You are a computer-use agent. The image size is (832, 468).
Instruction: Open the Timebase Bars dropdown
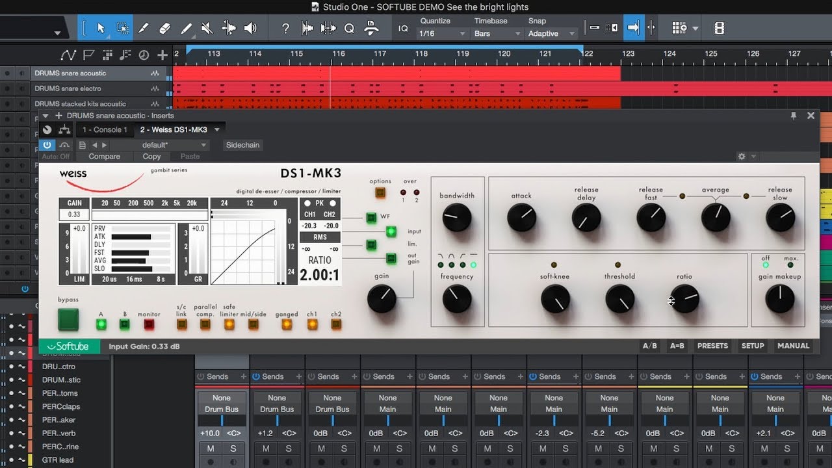point(498,34)
